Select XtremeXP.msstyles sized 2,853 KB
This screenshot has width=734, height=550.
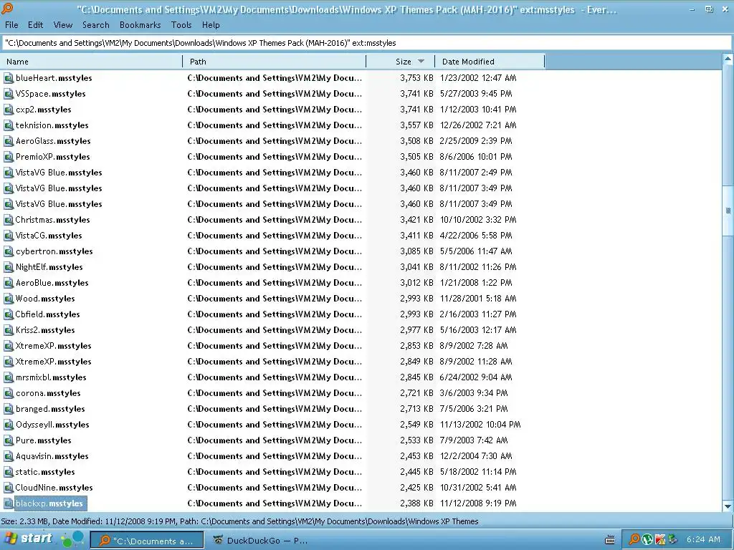pyautogui.click(x=53, y=346)
